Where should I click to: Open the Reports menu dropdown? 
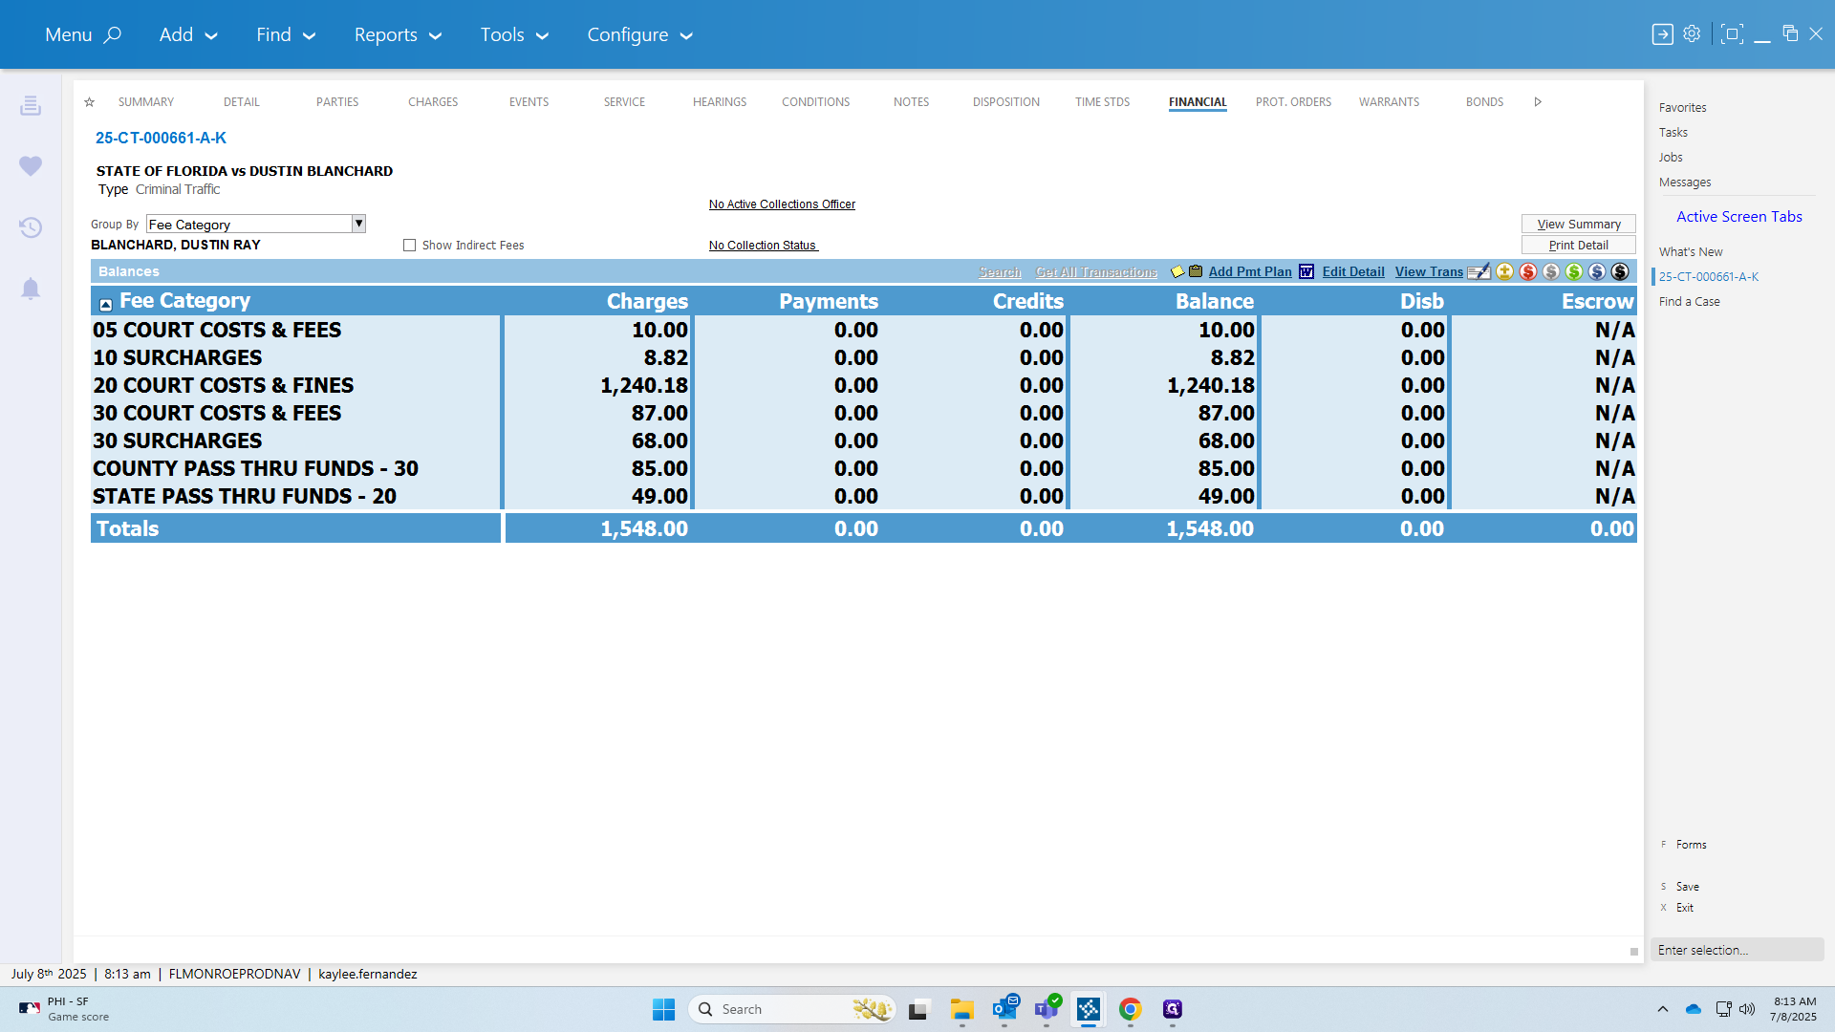398,35
